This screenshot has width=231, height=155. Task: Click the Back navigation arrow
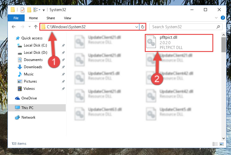click(14, 27)
